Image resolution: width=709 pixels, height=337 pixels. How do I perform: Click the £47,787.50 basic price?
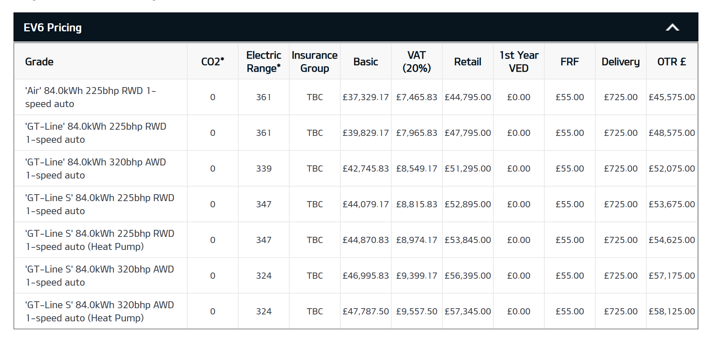coord(366,311)
